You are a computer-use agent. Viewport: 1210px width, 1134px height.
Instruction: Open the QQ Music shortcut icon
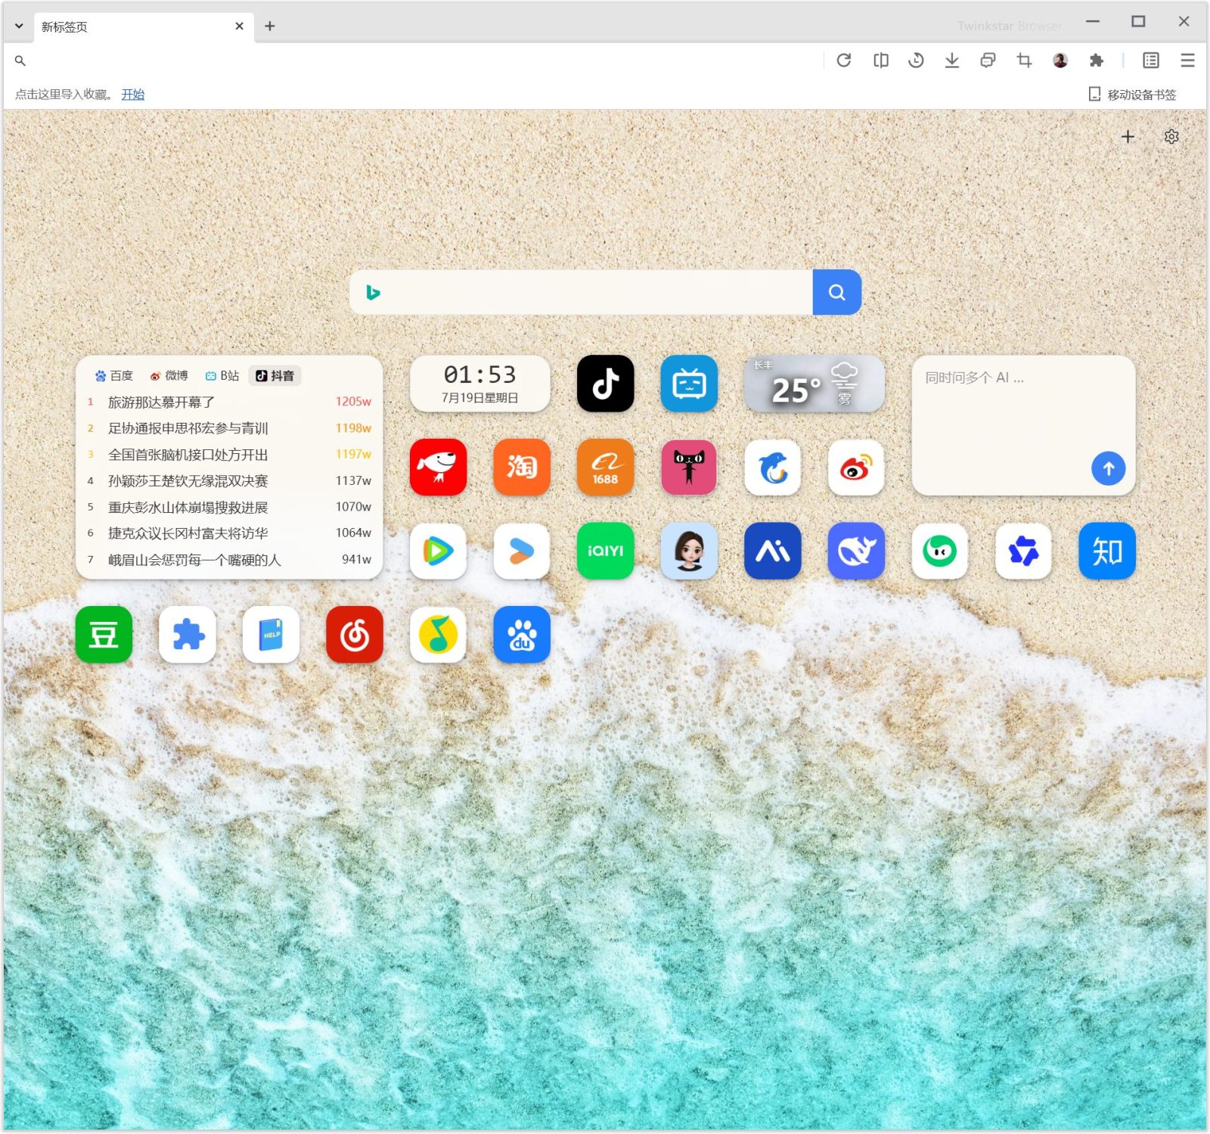pos(438,634)
